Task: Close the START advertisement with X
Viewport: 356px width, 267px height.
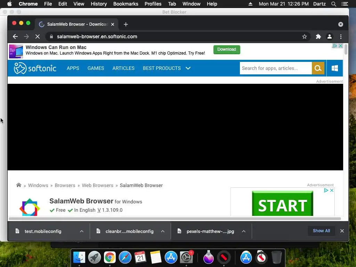Action: tap(332, 190)
